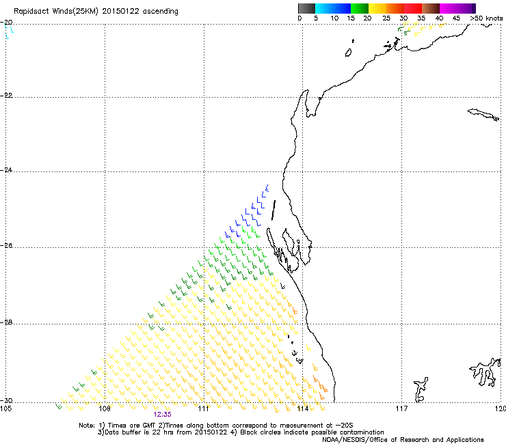Click the '105' longitude axis label
Viewport: 506px width, 444px height.
(5, 408)
